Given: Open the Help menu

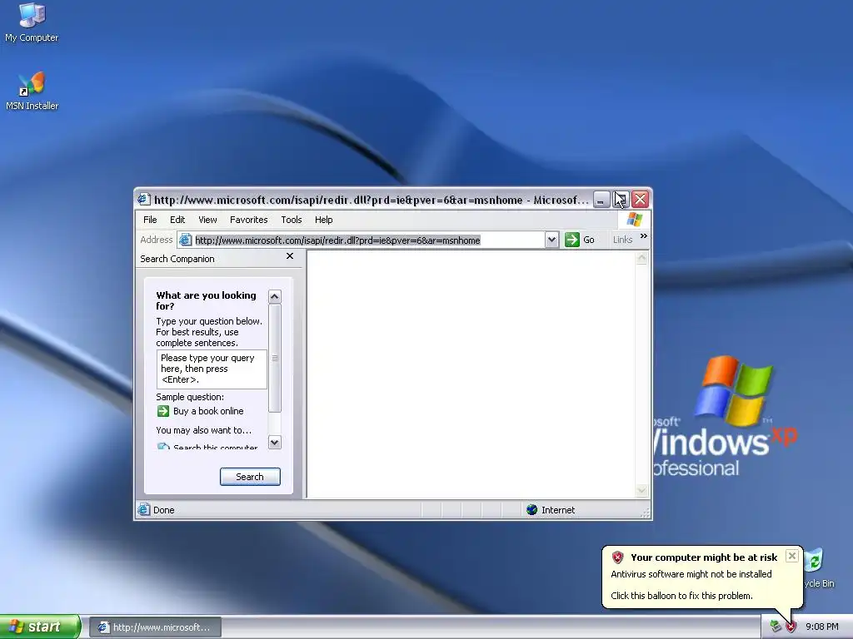Looking at the screenshot, I should tap(324, 220).
